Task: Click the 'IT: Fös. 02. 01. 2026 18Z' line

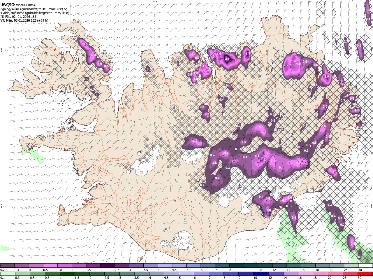Action: [x=18, y=17]
